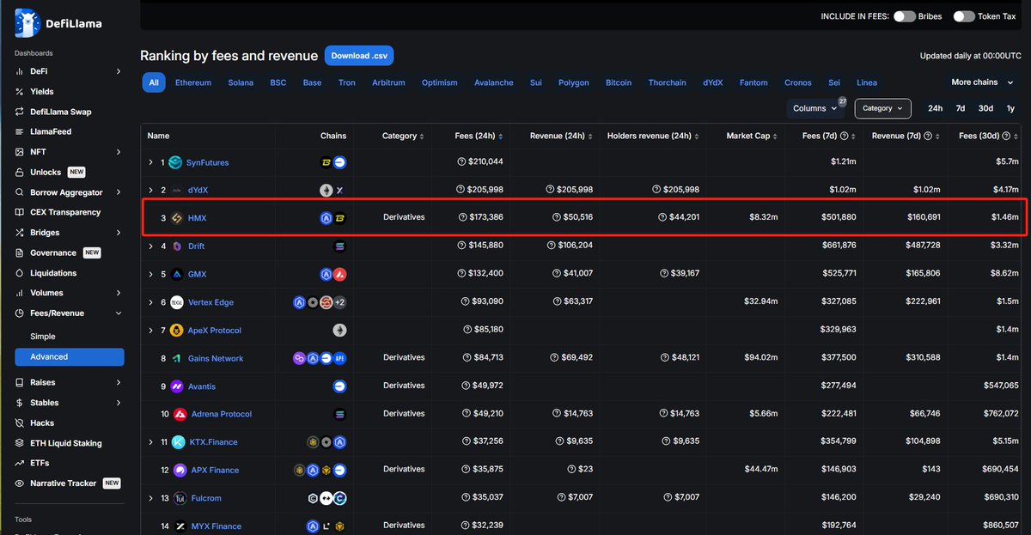Select the 7d time range
The height and width of the screenshot is (535, 1031).
pyautogui.click(x=961, y=108)
